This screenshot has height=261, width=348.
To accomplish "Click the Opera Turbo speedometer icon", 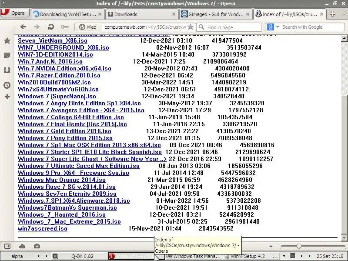I will 37,246.
